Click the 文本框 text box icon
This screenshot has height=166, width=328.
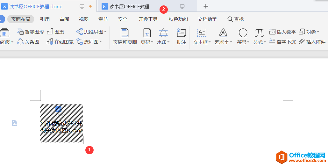point(202,33)
